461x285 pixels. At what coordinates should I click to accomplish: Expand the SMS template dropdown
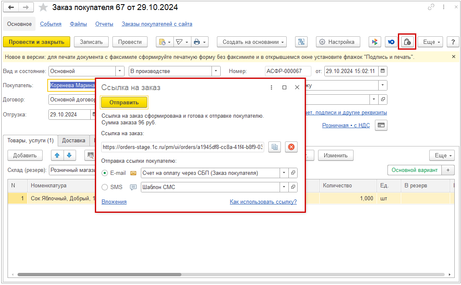[x=284, y=187]
